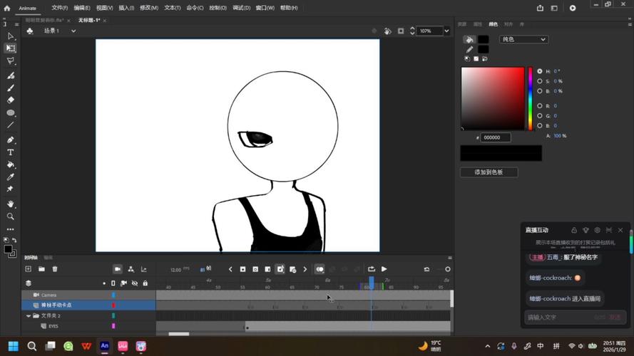The image size is (634, 356).
Task: Delete layer using the trash icon
Action: (x=55, y=269)
